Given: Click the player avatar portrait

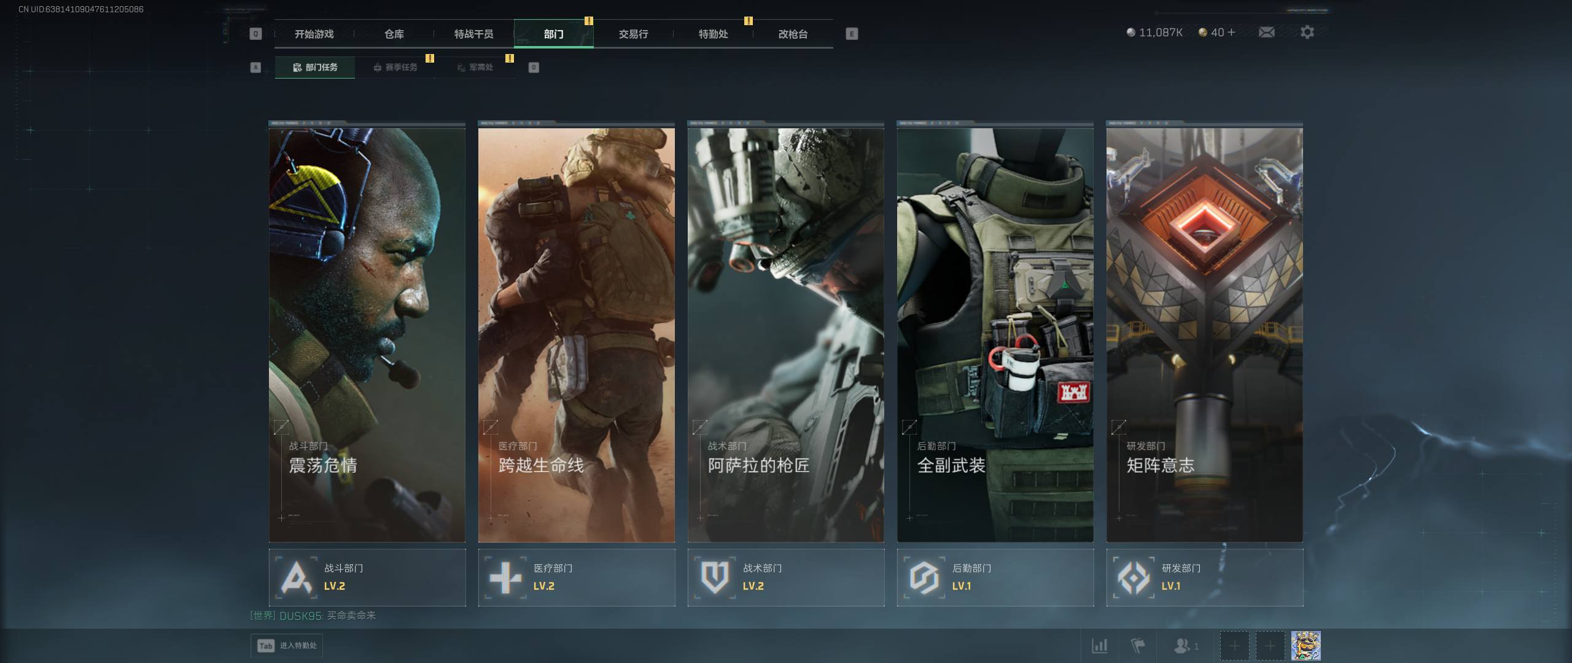Looking at the screenshot, I should 1305,646.
